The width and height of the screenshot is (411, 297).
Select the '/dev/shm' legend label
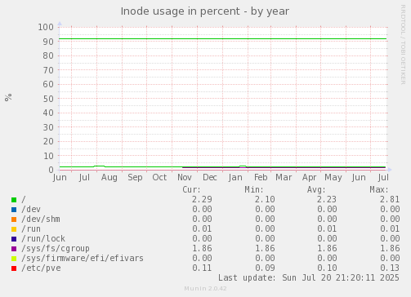point(41,219)
